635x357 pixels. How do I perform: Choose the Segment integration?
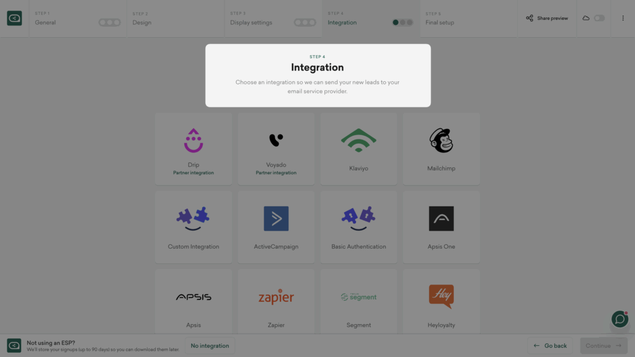pos(358,301)
